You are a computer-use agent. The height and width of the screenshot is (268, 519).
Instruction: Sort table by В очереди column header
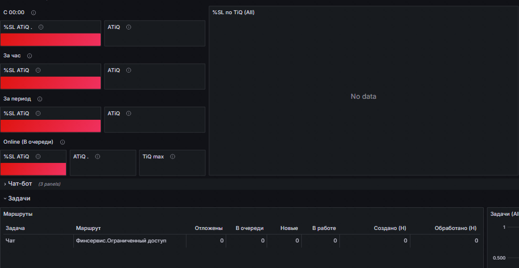[250, 228]
